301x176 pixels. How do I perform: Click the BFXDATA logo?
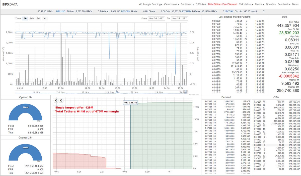(10, 4)
